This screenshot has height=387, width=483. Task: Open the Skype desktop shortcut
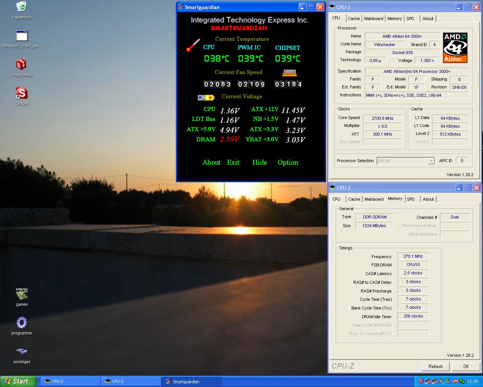(22, 93)
